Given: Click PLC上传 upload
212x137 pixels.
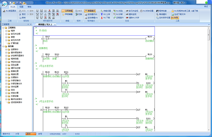Looking at the screenshot, I should (105, 14).
